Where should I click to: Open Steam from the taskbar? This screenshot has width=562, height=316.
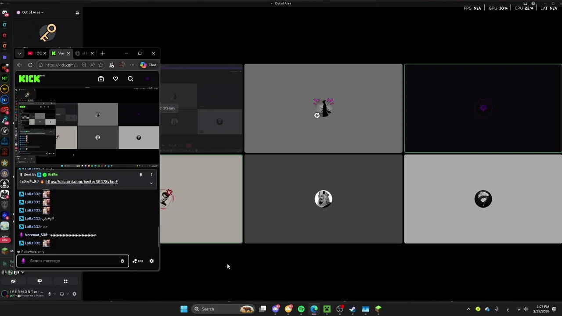(x=353, y=309)
